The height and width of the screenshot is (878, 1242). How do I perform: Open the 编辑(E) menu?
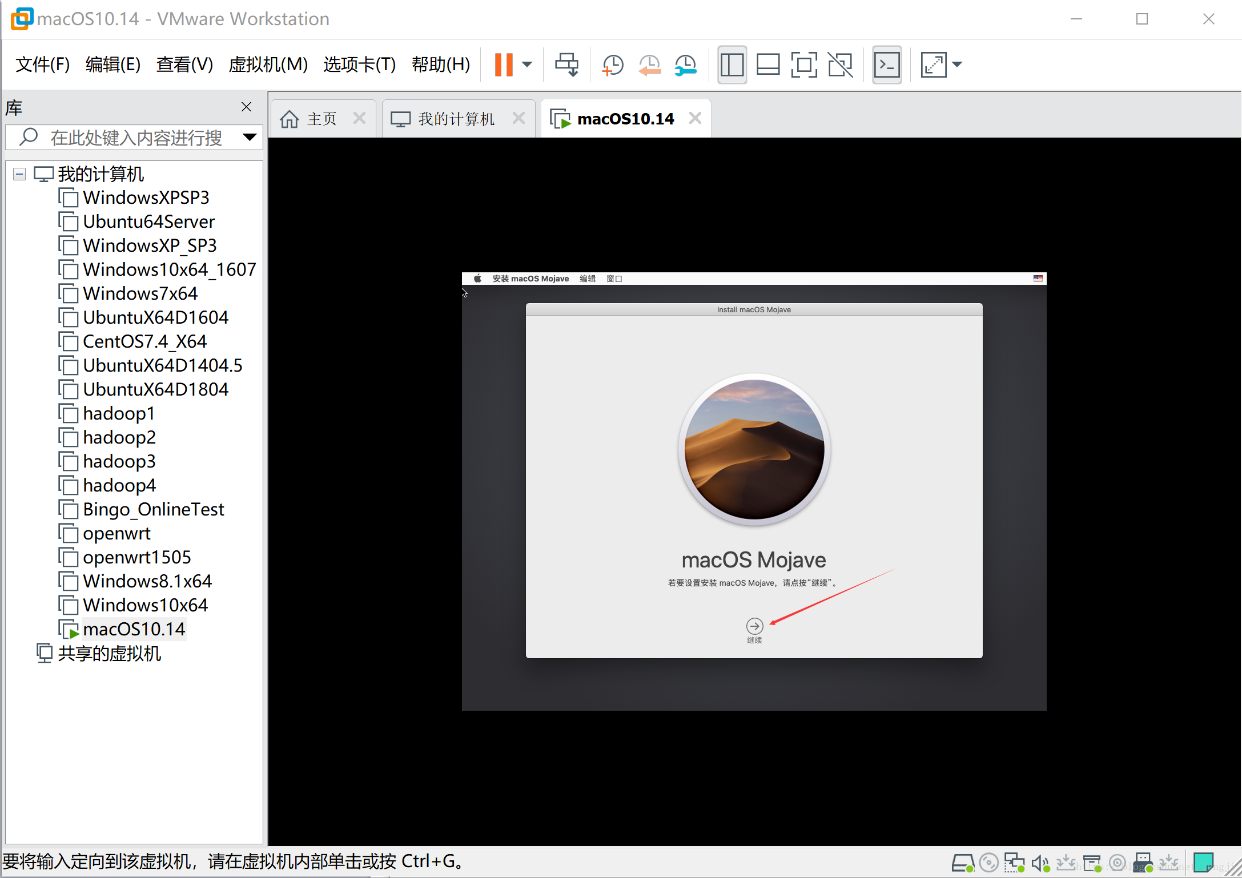pyautogui.click(x=113, y=65)
